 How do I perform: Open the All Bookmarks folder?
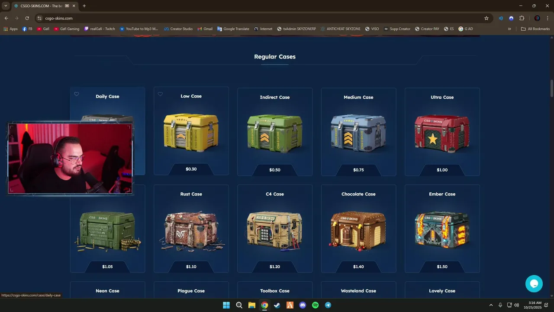pyautogui.click(x=535, y=29)
